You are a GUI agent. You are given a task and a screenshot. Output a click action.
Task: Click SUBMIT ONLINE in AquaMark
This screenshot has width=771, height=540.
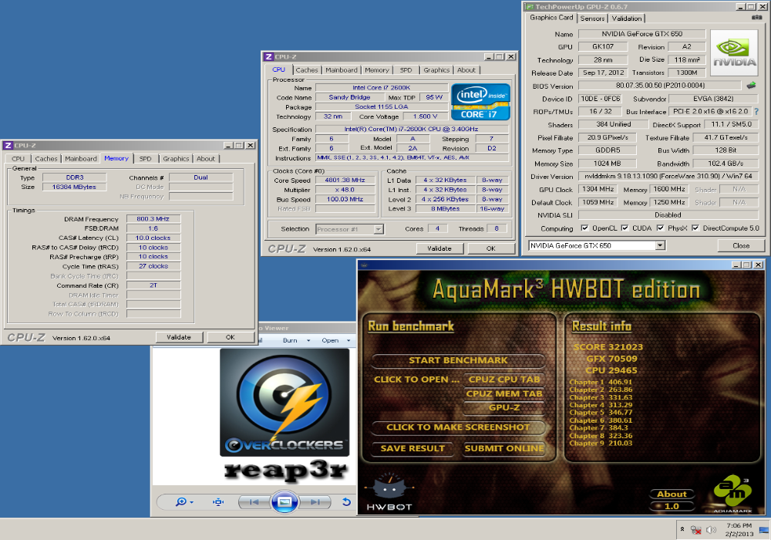coord(504,448)
